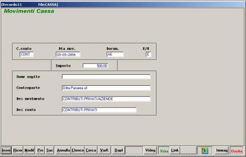Click the Des movimento field
This screenshot has height=157, width=246.
[x=106, y=99]
